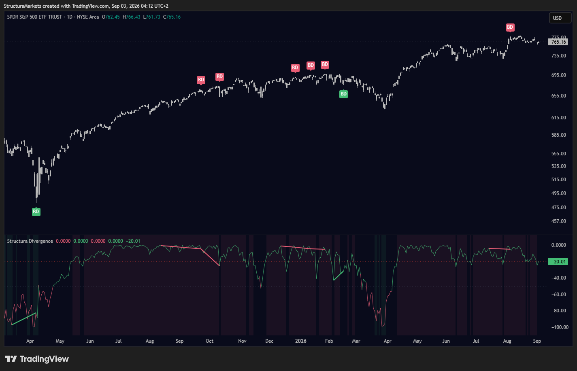This screenshot has width=577, height=371.
Task: Open the TradingView logo link
Action: pos(37,359)
